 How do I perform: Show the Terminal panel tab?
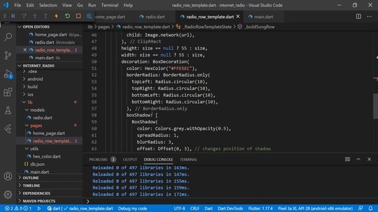point(188,160)
